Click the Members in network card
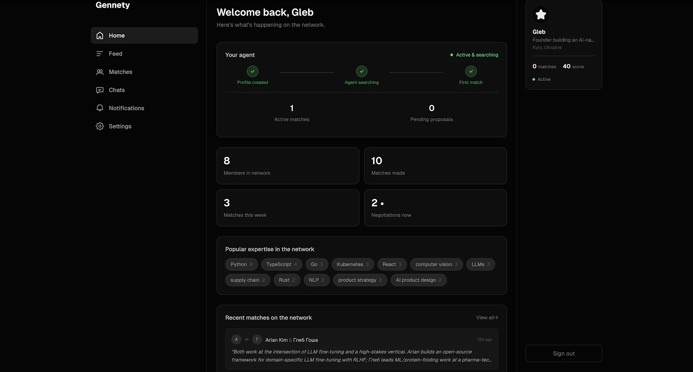693x372 pixels. tap(288, 166)
